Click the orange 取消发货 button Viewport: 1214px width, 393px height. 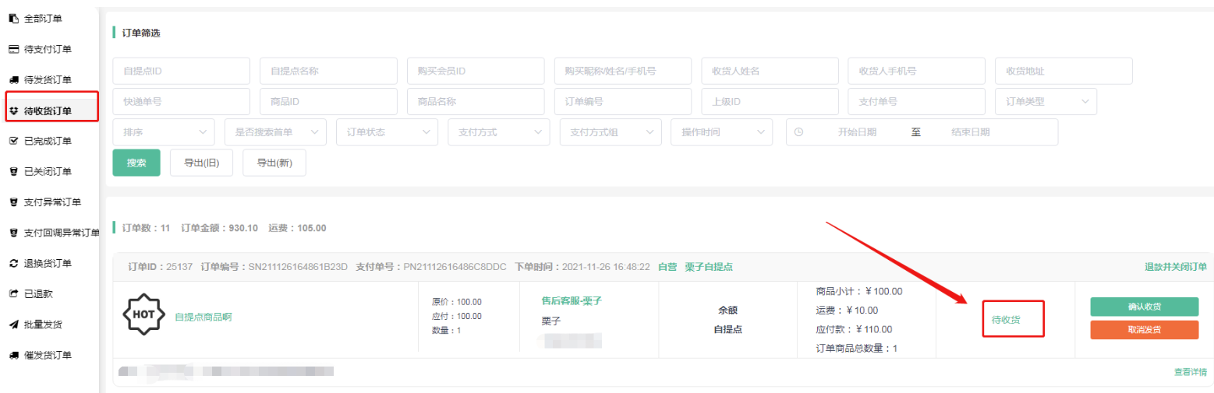[x=1144, y=329]
